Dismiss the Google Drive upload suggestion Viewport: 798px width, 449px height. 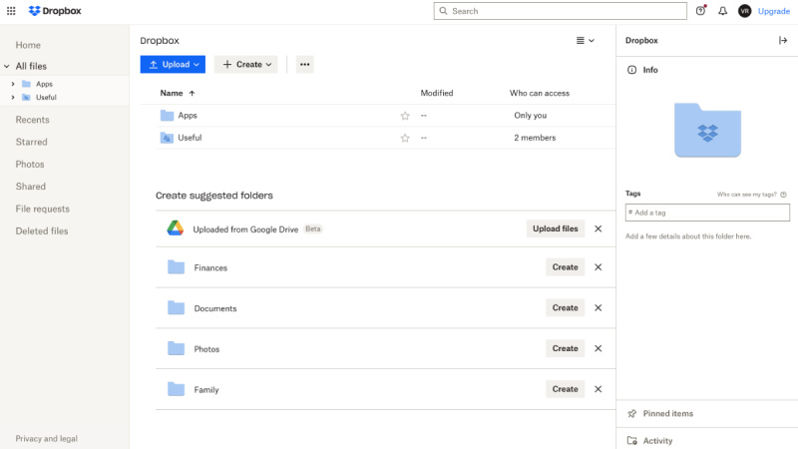click(598, 228)
